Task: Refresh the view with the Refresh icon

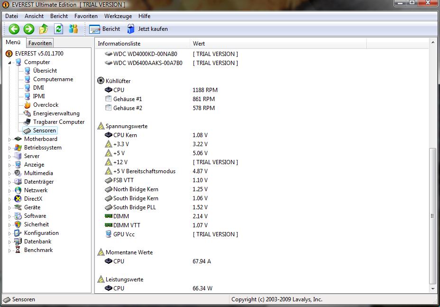Action: pos(58,29)
